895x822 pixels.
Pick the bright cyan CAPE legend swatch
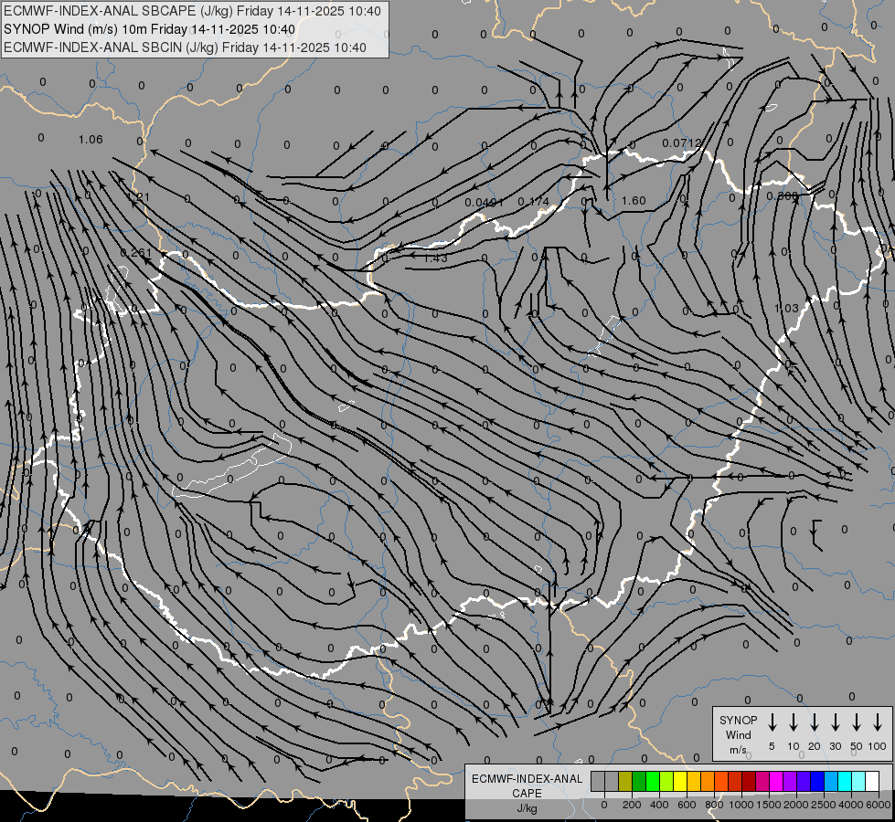(845, 781)
